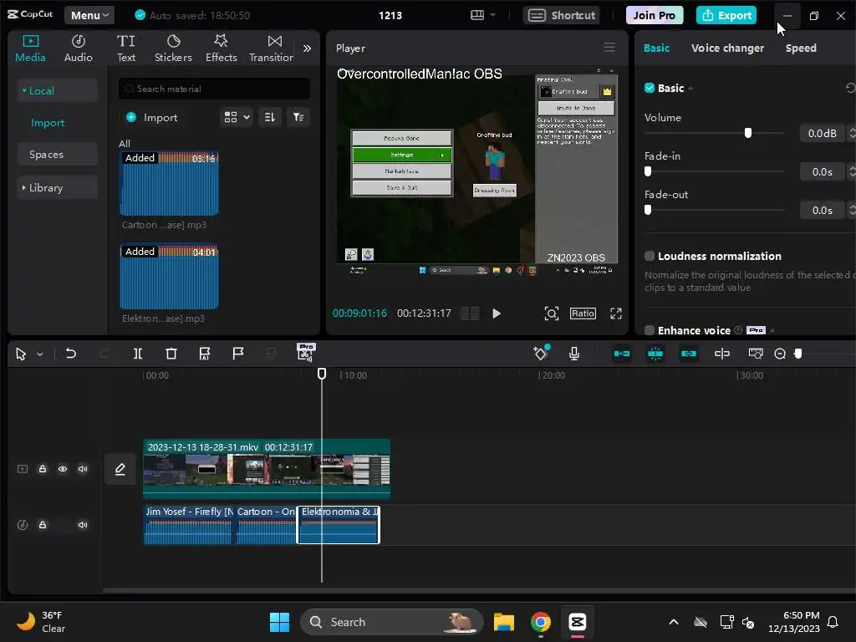Toggle main track magnet
Screen dimensions: 856x642
pos(622,354)
